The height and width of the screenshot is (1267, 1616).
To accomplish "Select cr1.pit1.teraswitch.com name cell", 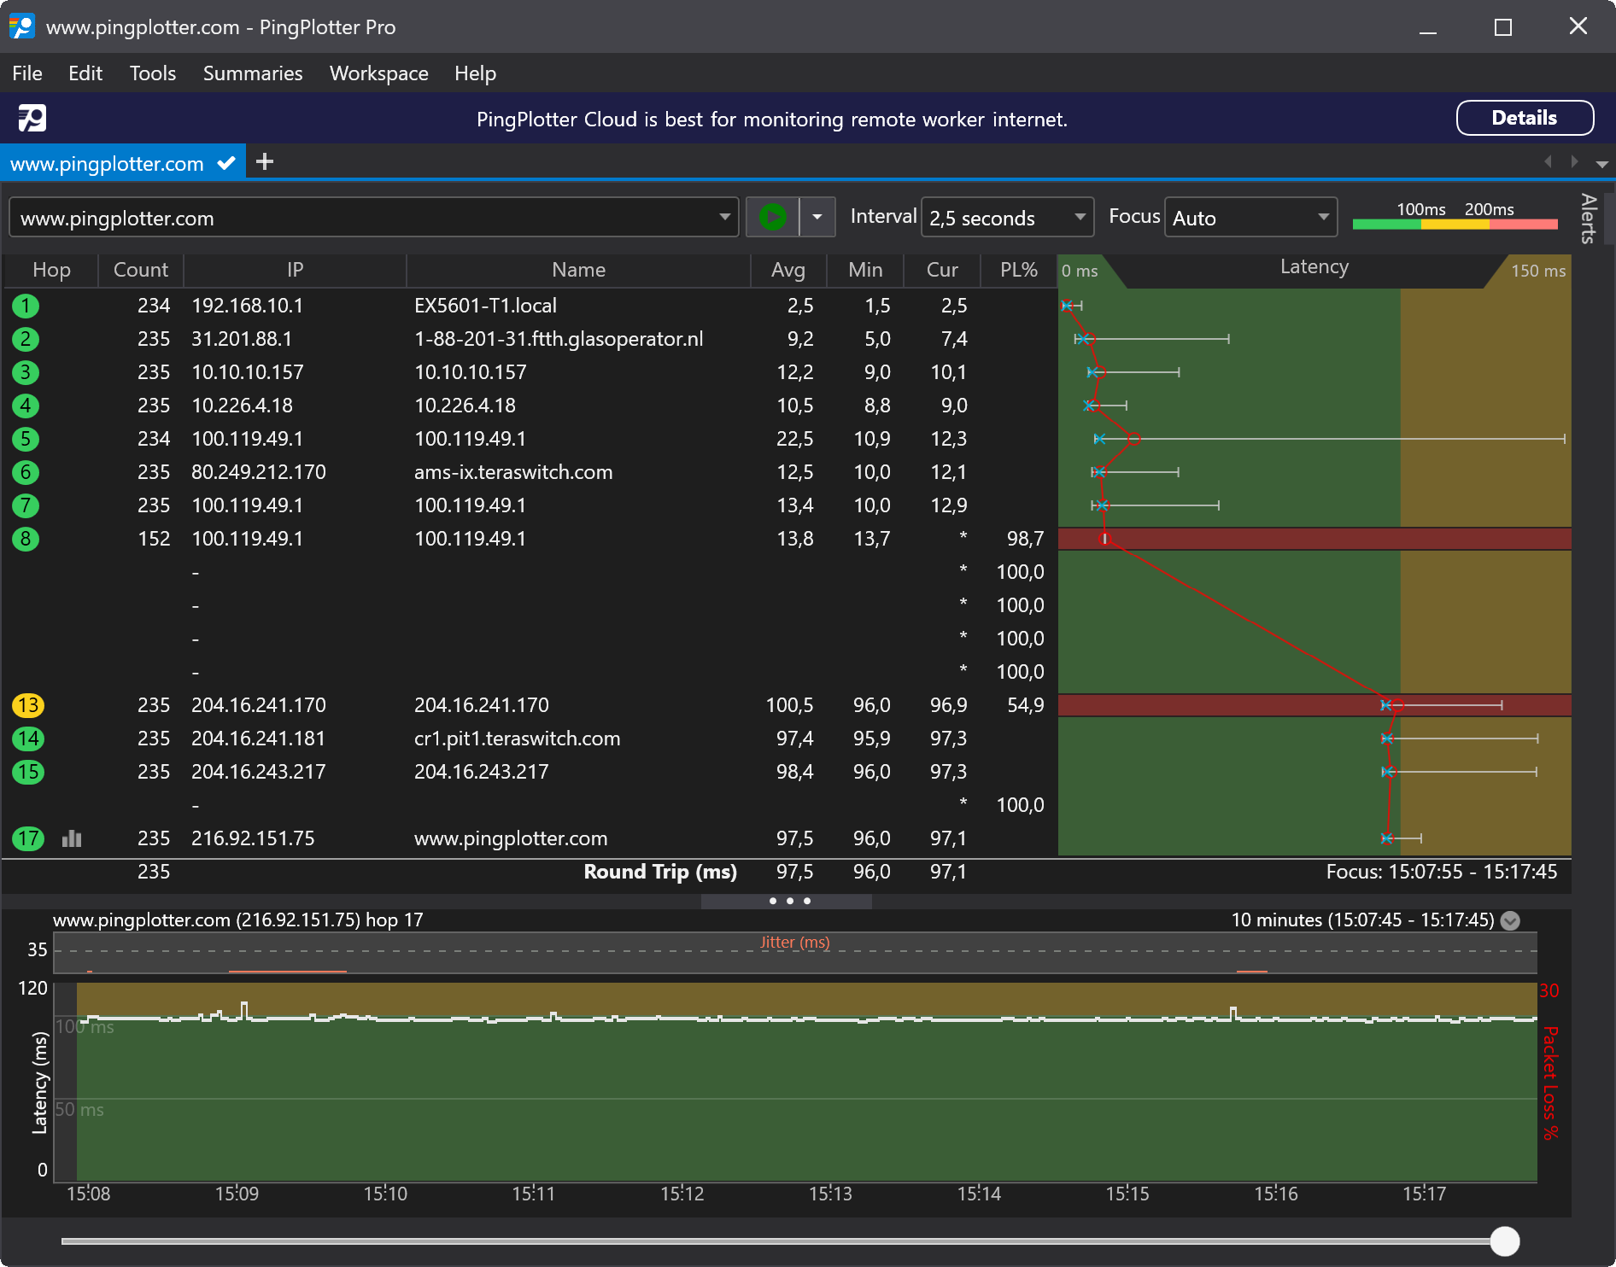I will click(x=517, y=739).
